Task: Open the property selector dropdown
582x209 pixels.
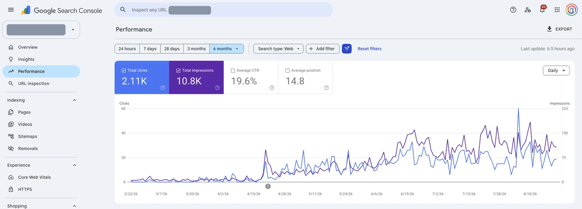Action: click(41, 30)
